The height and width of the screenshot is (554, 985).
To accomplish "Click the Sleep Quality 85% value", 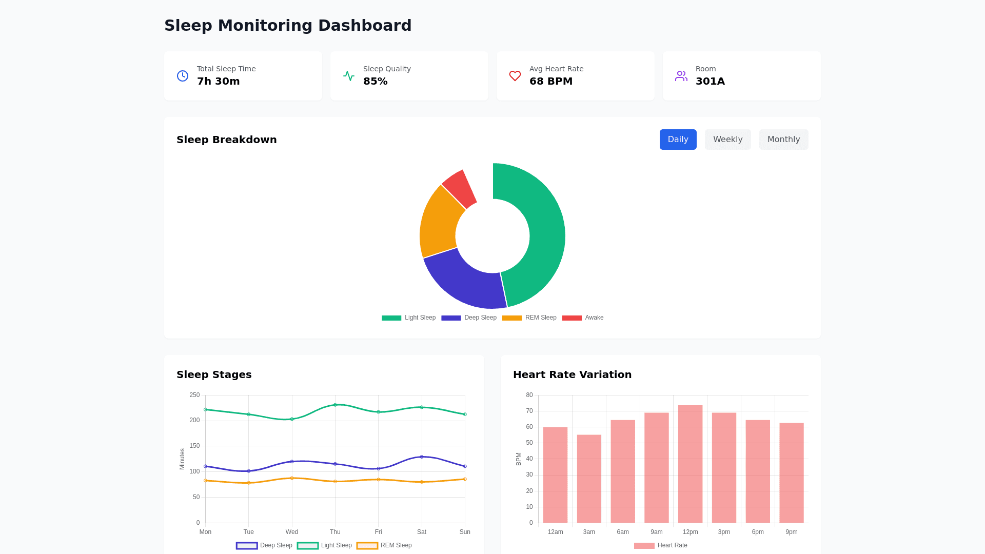I will point(375,81).
